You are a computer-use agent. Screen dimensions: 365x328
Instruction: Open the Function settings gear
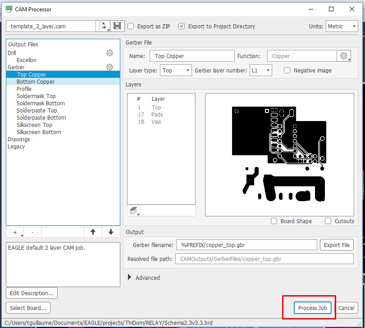point(344,55)
